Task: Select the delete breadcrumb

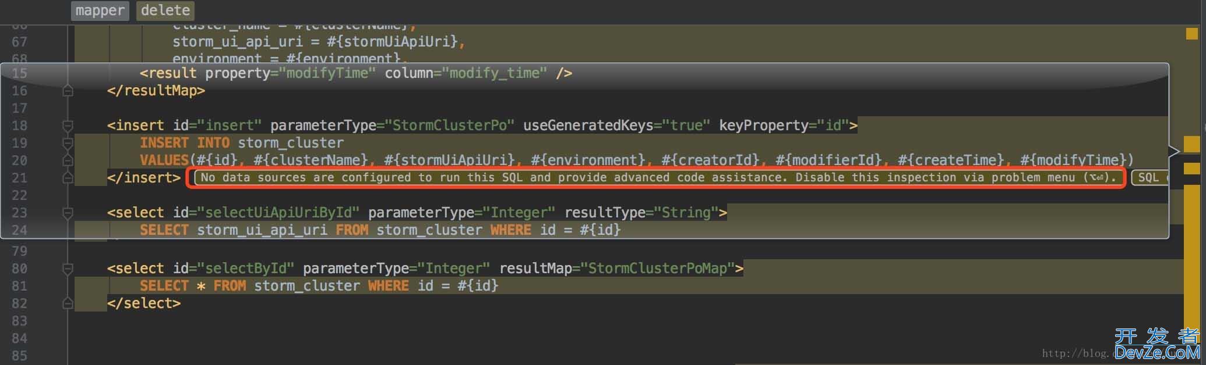Action: point(165,10)
